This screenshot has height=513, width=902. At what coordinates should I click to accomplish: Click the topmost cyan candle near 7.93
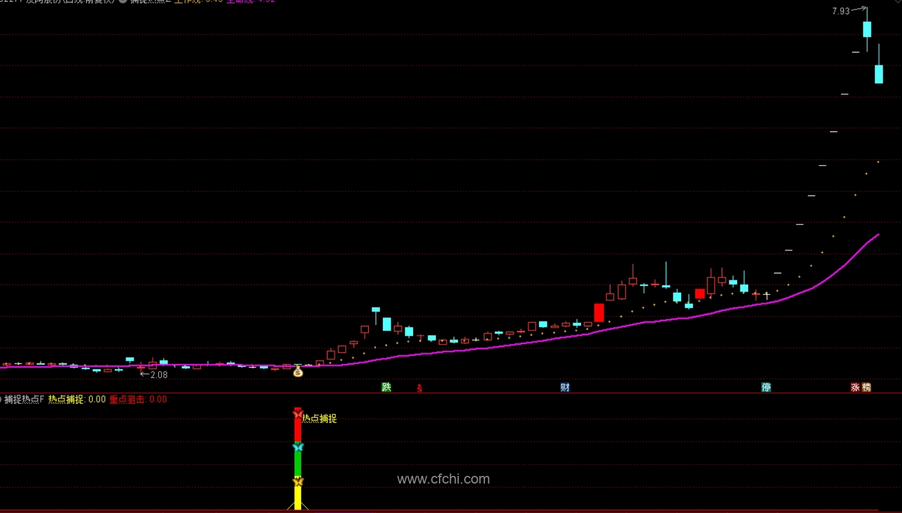pyautogui.click(x=867, y=29)
